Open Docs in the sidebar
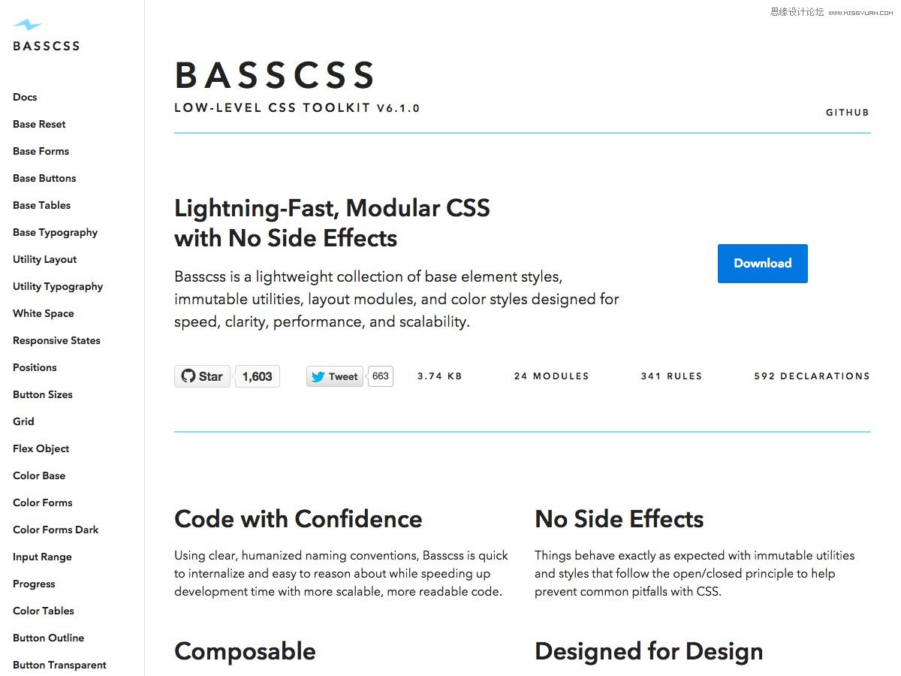The image size is (901, 676). pyautogui.click(x=25, y=97)
